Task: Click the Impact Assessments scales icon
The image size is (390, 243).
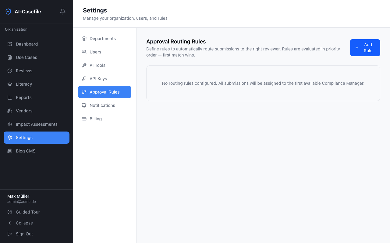Action: [9, 124]
